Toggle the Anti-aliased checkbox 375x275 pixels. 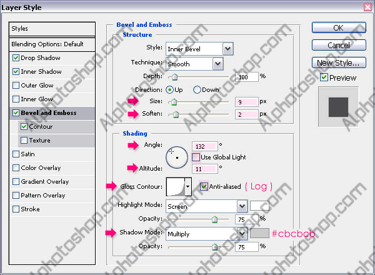click(x=204, y=186)
